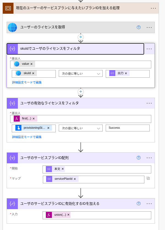Click the scope icon of the top action
This screenshot has height=230, width=165.
pyautogui.click(x=8, y=8)
